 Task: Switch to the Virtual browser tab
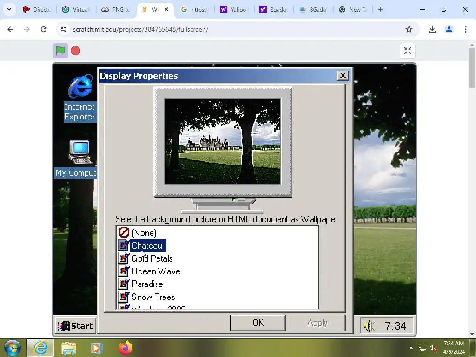77,9
